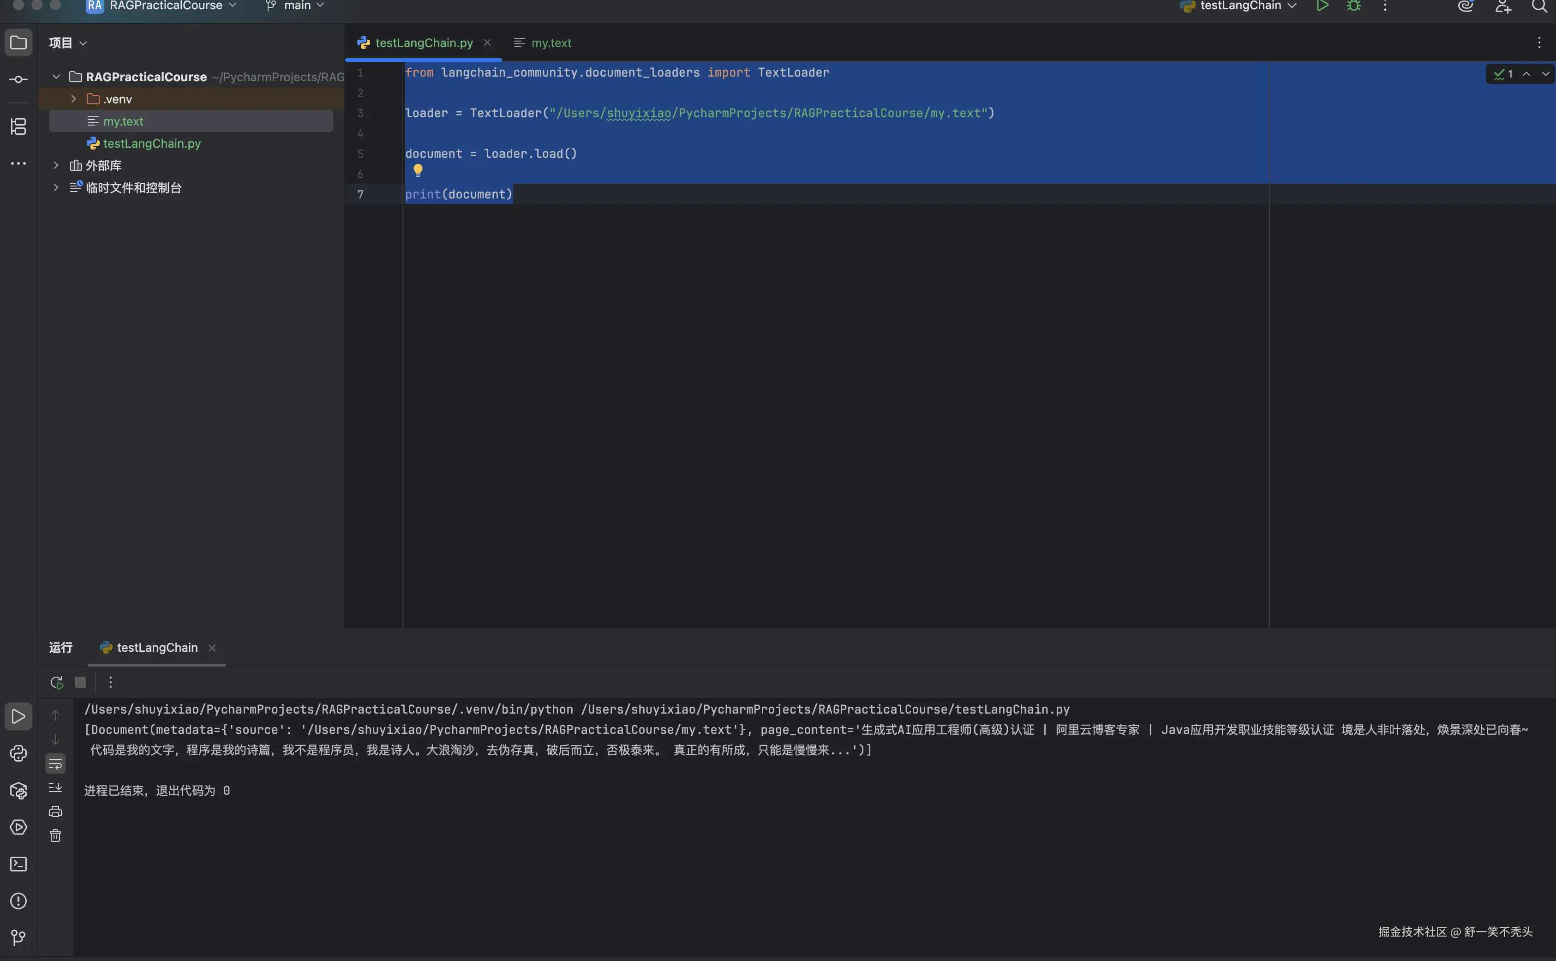The image size is (1556, 961).
Task: Open the main branch dropdown
Action: pos(296,6)
